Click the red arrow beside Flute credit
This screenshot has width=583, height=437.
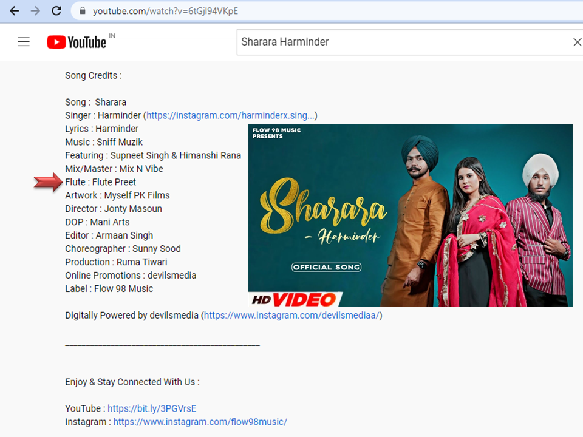coord(48,181)
